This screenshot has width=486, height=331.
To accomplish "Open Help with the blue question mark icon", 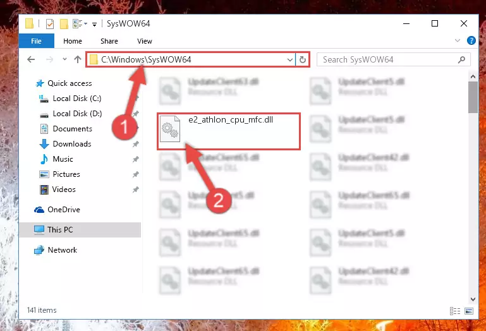I will pos(471,40).
